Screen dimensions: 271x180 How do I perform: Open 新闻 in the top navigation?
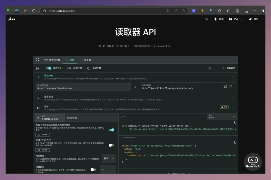pos(219,19)
